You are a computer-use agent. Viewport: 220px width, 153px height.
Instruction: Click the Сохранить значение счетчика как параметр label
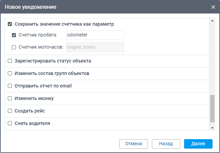tap(64, 24)
